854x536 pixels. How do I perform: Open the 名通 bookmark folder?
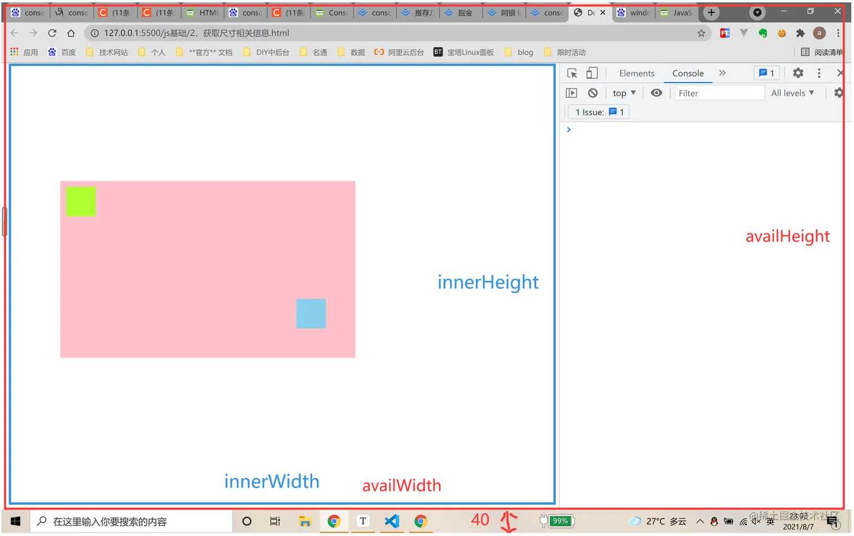313,52
